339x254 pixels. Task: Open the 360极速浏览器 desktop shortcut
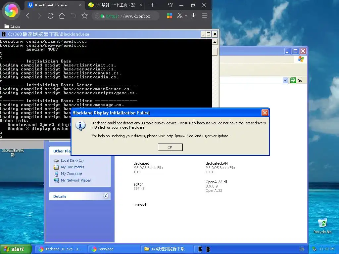[x=13, y=152]
